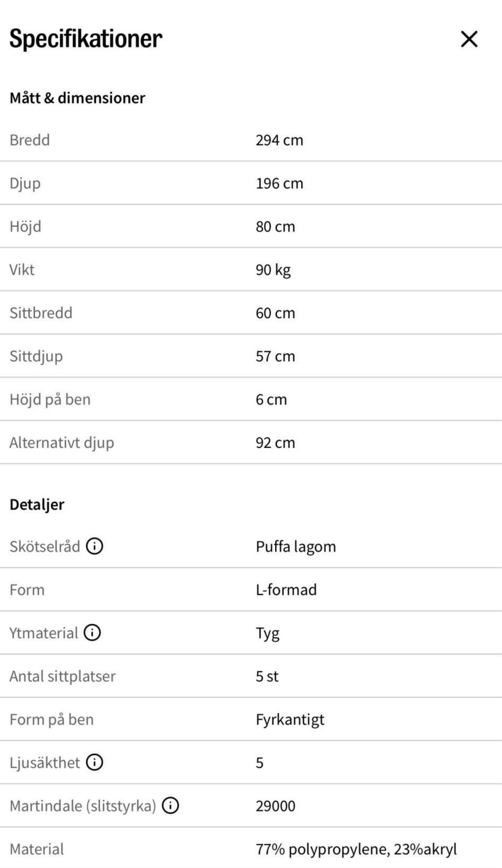Viewport: 502px width, 868px height.
Task: Select the Höjd 80 cm row
Action: (x=251, y=226)
